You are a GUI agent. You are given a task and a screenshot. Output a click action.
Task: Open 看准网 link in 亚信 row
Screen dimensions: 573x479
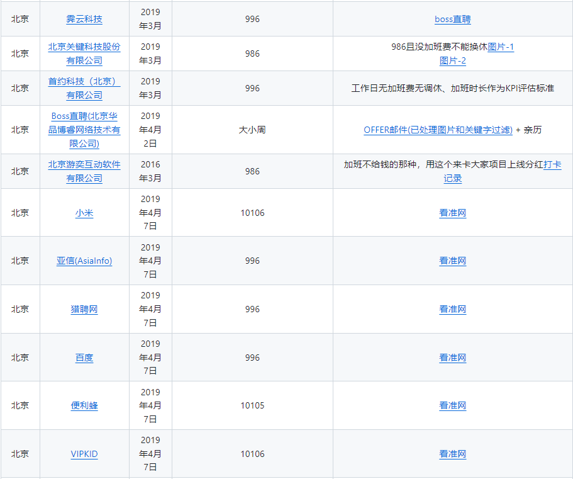[x=452, y=261]
